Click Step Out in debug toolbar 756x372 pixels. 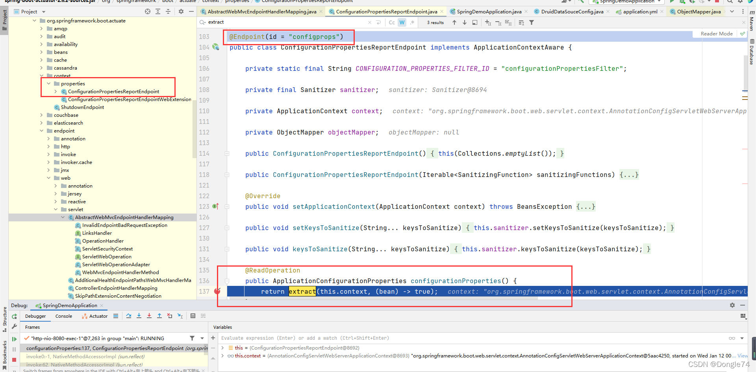click(x=159, y=316)
